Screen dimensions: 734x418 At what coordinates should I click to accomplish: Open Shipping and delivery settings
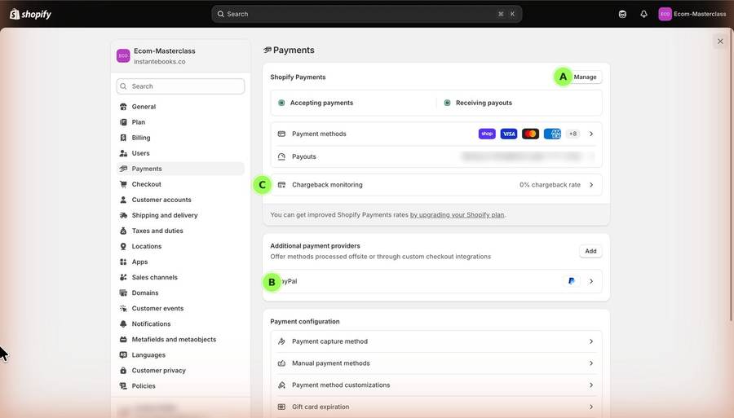click(x=180, y=215)
